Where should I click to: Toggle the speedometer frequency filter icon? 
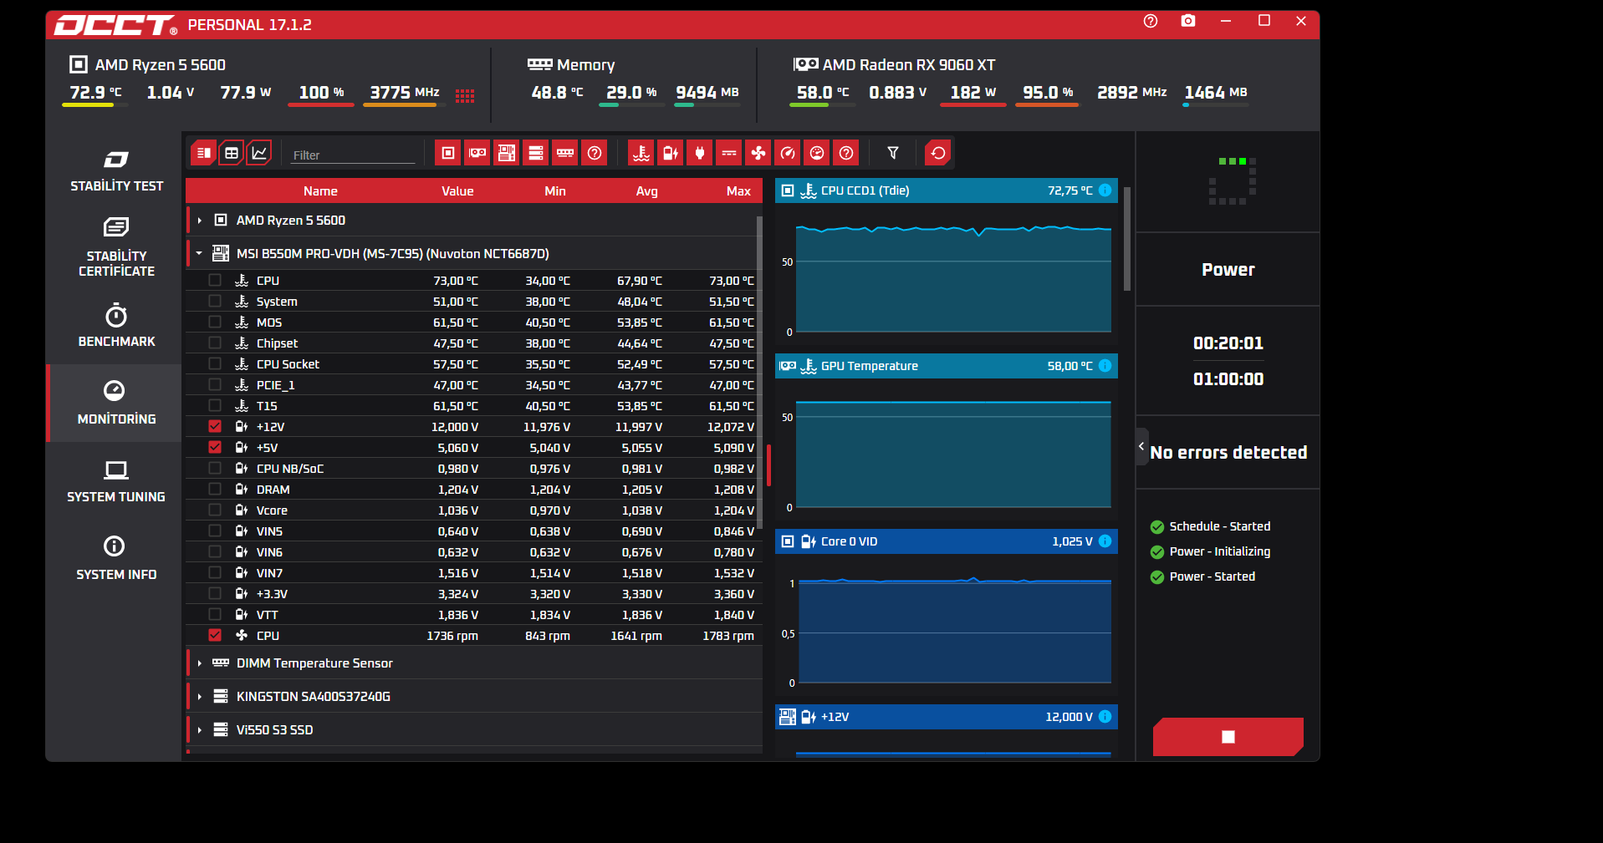(788, 153)
